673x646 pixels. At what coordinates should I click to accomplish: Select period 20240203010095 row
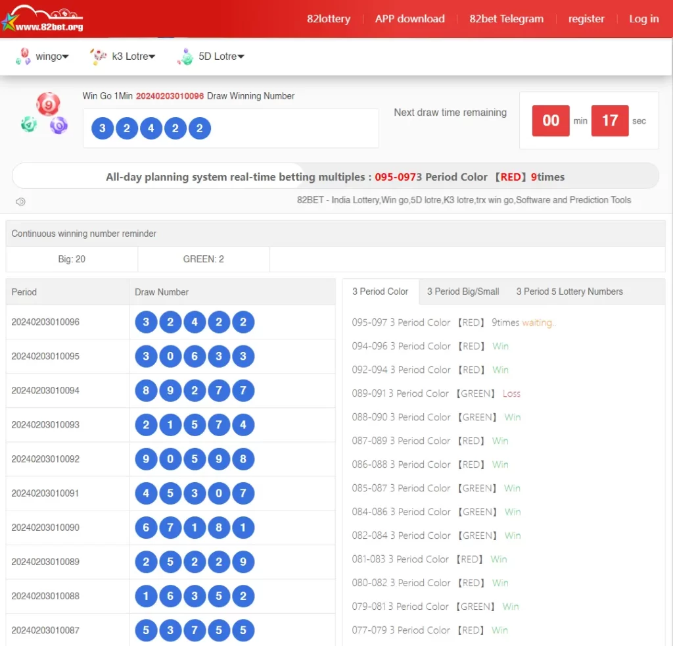point(170,357)
